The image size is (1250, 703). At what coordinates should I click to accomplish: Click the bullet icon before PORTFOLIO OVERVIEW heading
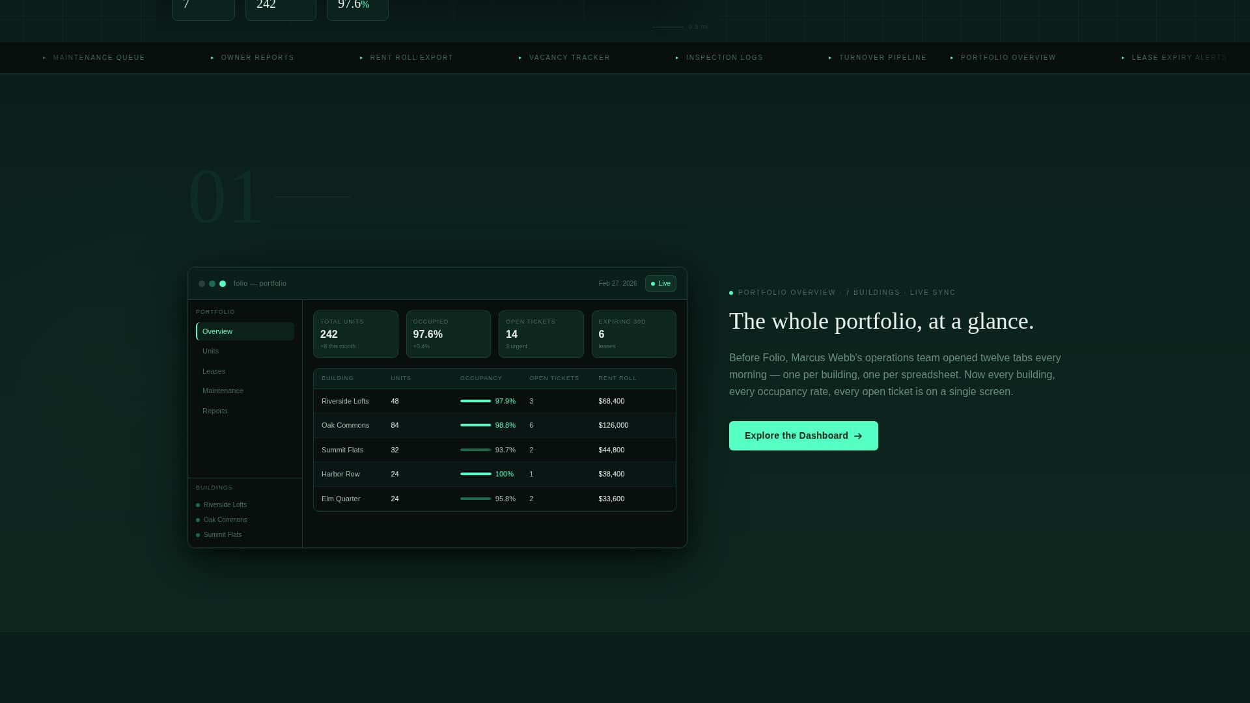pos(730,292)
